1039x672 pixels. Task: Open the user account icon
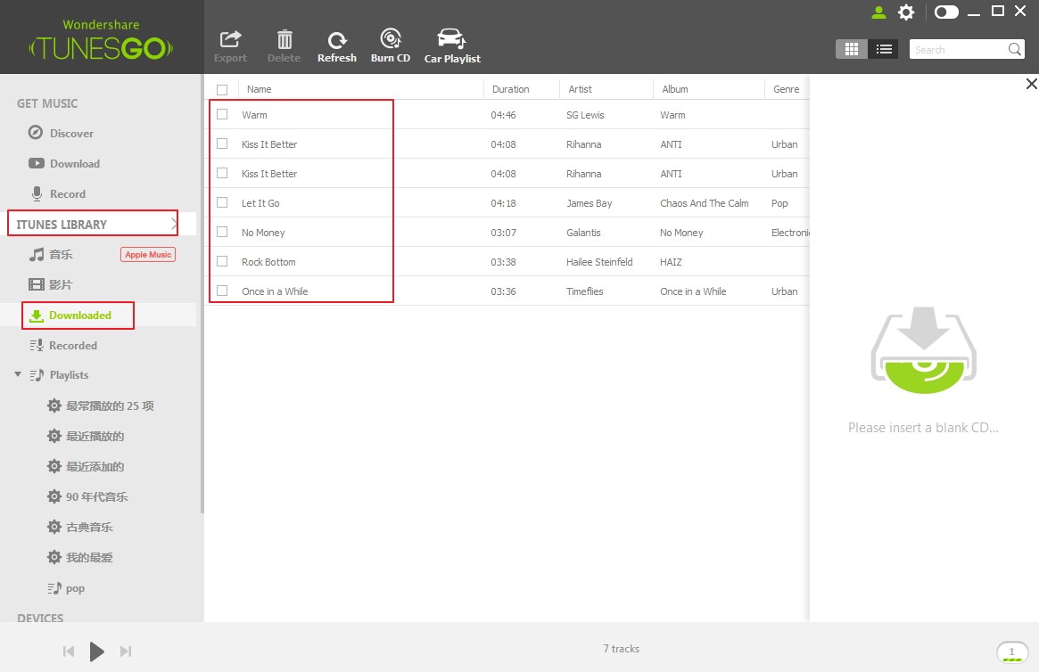(878, 12)
